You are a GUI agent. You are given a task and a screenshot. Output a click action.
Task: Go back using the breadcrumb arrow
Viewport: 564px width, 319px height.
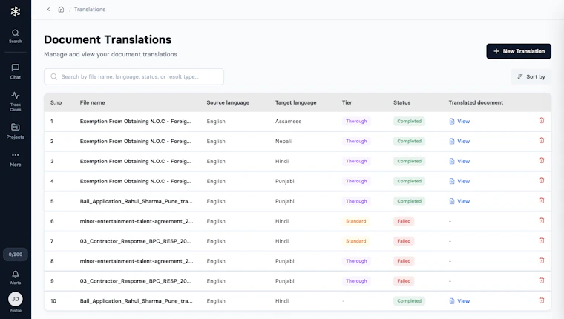tap(48, 10)
